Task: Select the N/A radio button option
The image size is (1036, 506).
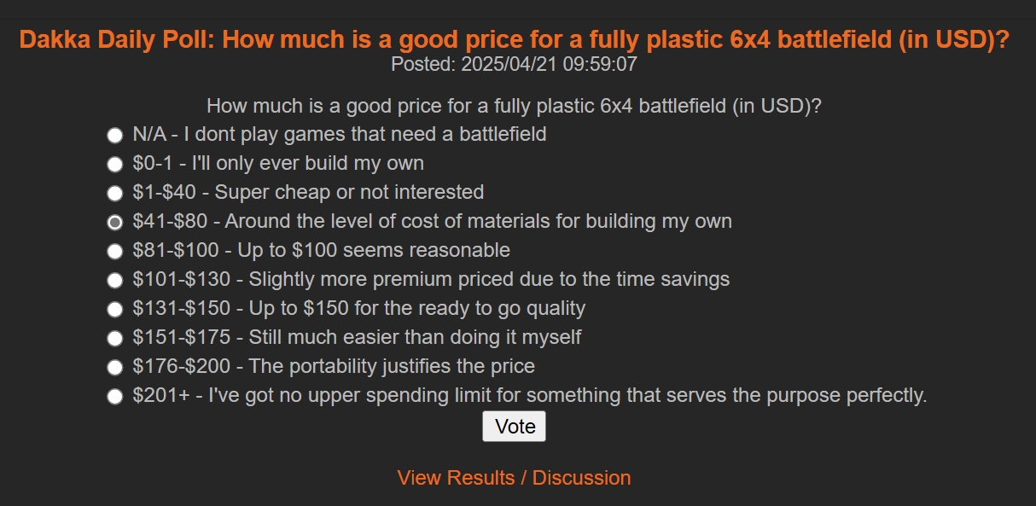Action: tap(114, 135)
